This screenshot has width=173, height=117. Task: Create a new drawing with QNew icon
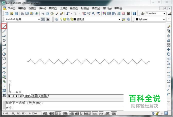(6, 13)
